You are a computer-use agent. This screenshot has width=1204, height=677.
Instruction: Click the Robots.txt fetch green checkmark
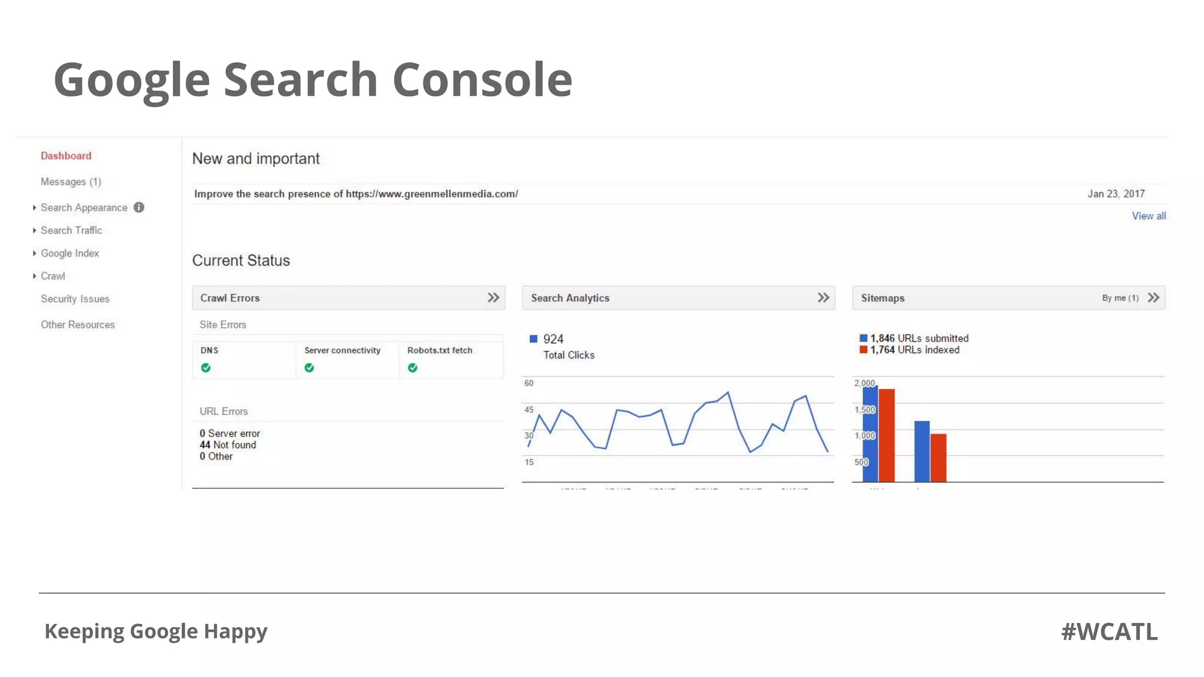coord(413,368)
